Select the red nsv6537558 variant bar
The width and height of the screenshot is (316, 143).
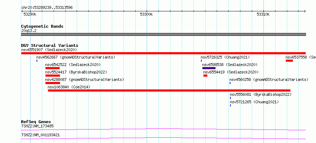(x=289, y=61)
